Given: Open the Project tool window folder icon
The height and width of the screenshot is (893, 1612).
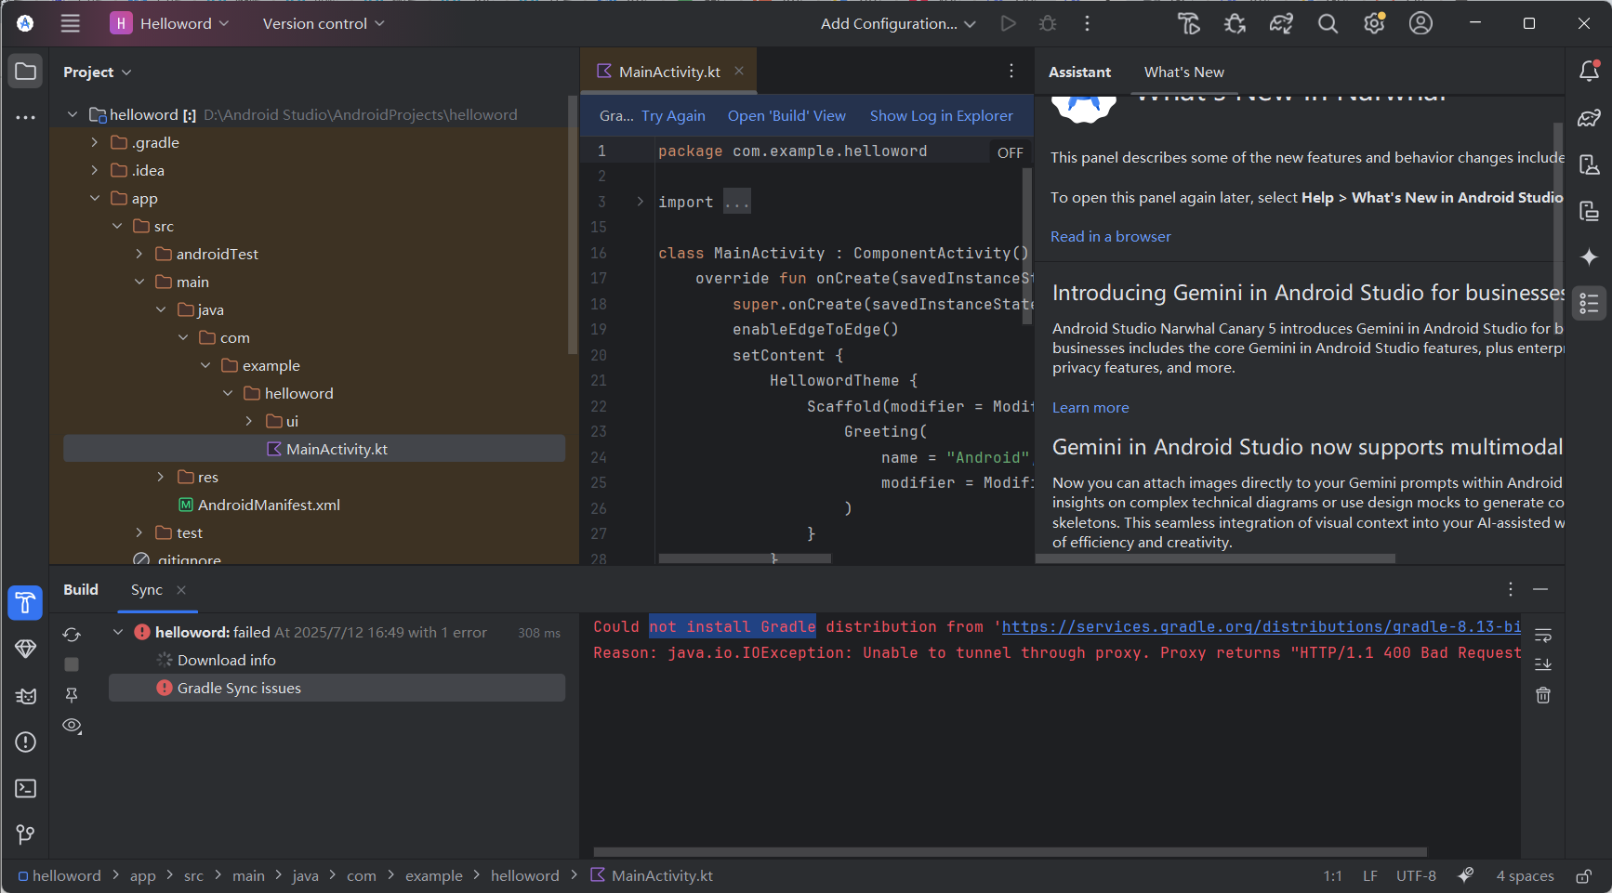Looking at the screenshot, I should pos(25,72).
